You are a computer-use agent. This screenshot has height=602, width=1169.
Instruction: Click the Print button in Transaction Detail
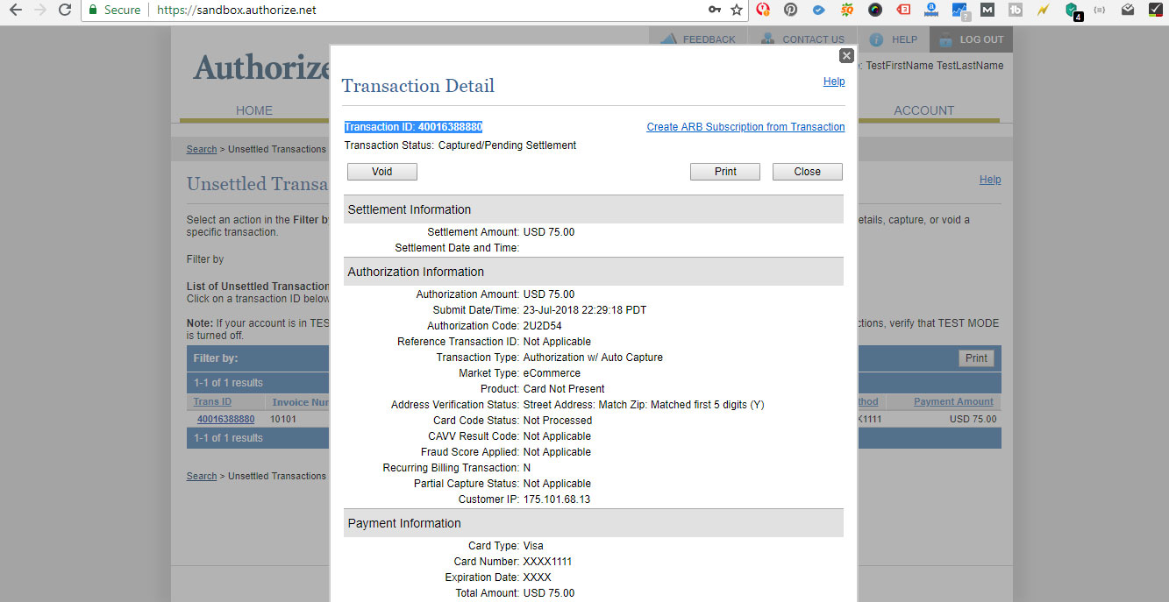(x=724, y=172)
